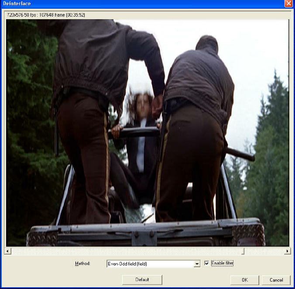Confirm with the OK button

tap(244, 280)
